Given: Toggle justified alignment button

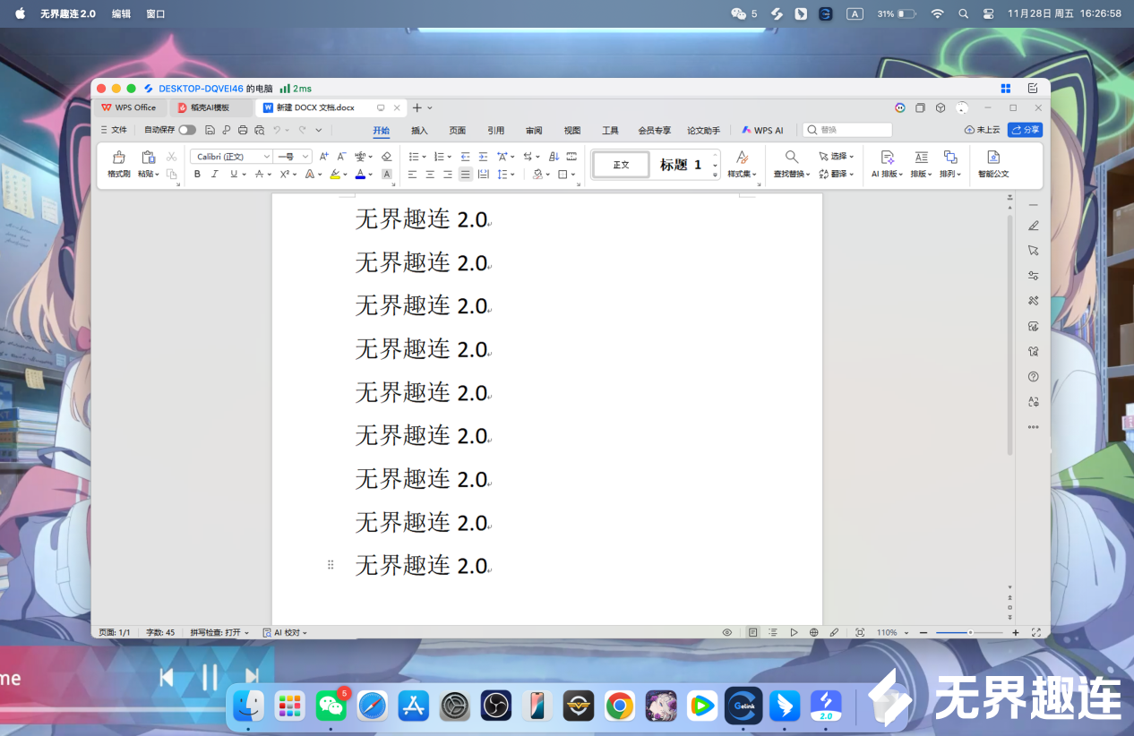Looking at the screenshot, I should click(465, 175).
